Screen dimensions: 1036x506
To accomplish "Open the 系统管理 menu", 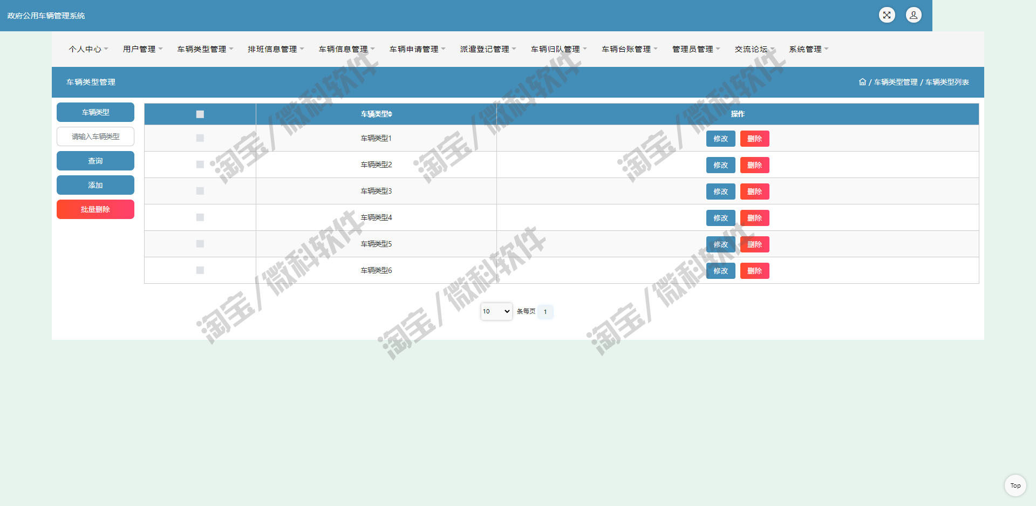I will [808, 49].
